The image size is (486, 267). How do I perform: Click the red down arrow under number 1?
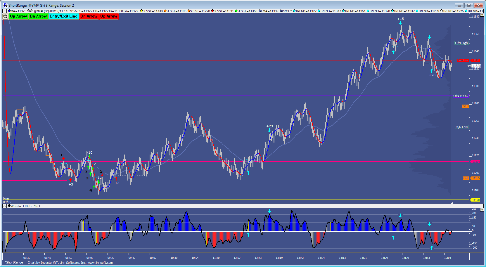(63, 159)
